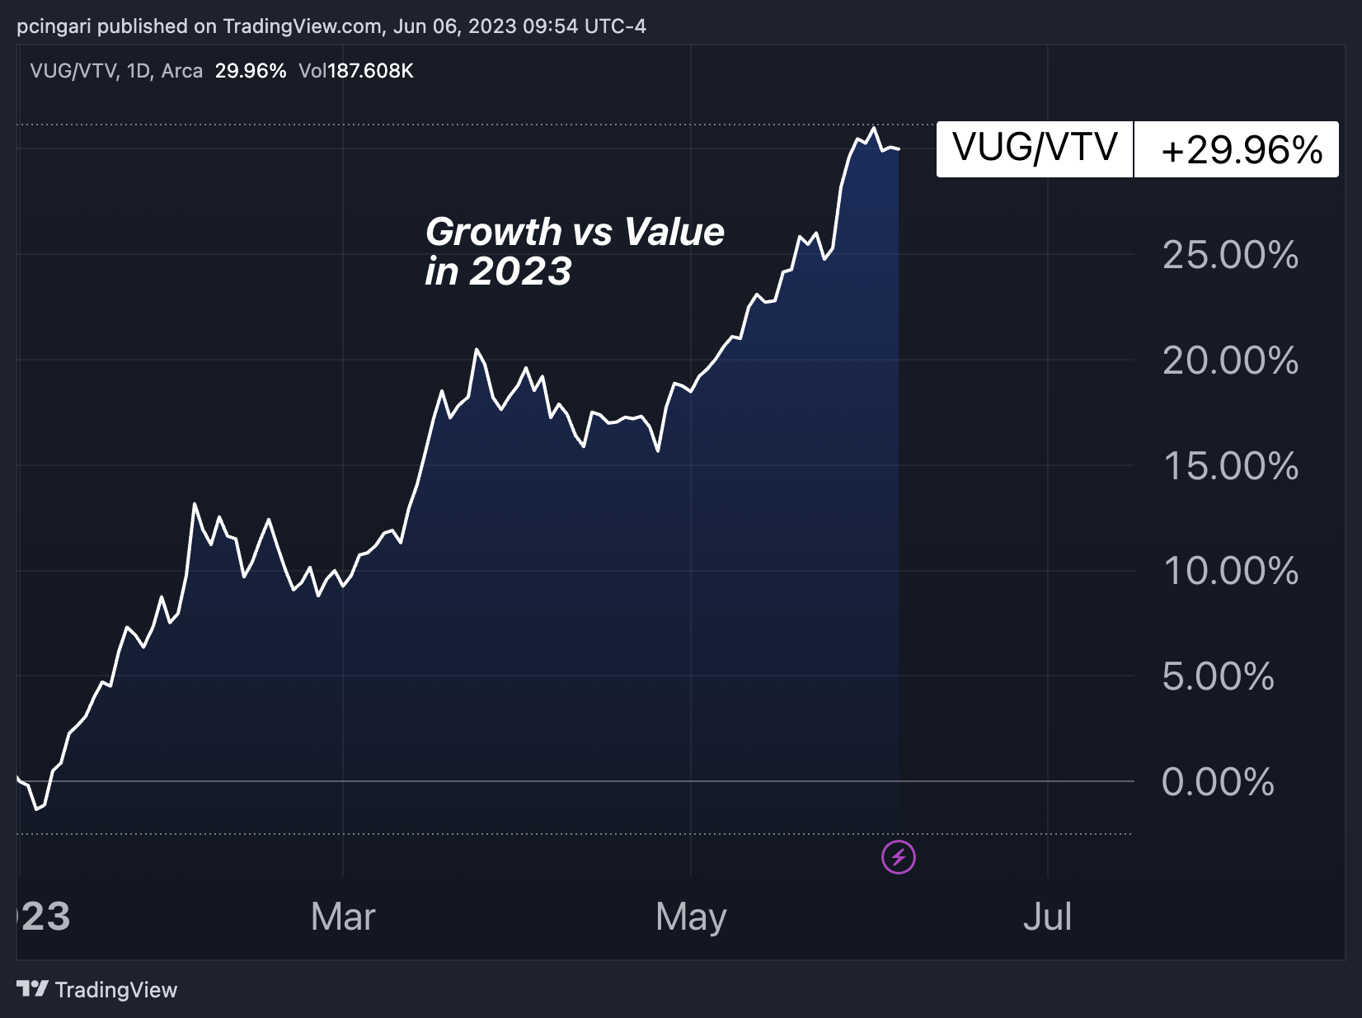Click the Jul label on time axis
1362x1018 pixels.
tap(1047, 917)
